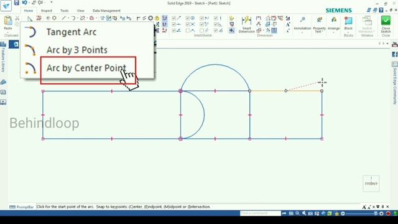The height and width of the screenshot is (224, 398).
Task: Open the Data Management ribbon tab
Action: pos(106,11)
